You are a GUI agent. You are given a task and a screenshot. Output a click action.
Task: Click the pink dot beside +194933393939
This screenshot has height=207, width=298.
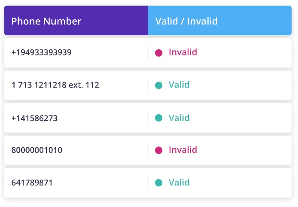click(158, 53)
